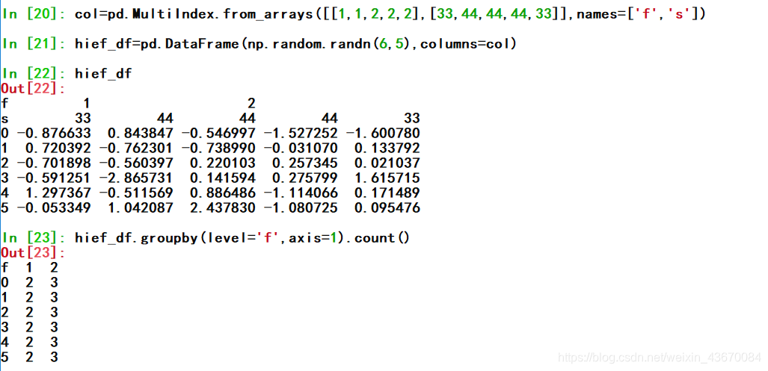
Task: Select cell value 0.220103
Action: 222,163
